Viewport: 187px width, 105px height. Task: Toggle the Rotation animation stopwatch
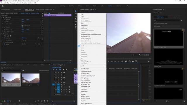click(5, 28)
